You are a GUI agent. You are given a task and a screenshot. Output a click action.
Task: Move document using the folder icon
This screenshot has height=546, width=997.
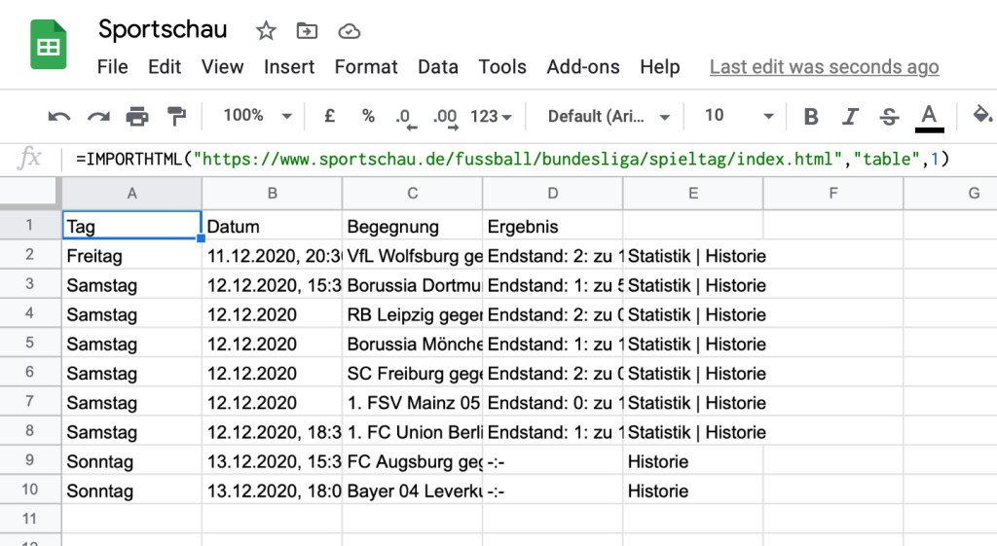307,30
